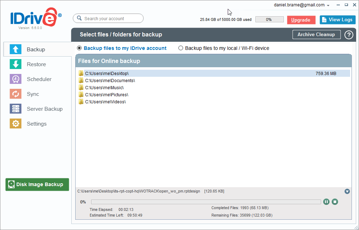Image resolution: width=359 pixels, height=230 pixels.
Task: Click the storage usage 0% bar
Action: click(269, 19)
